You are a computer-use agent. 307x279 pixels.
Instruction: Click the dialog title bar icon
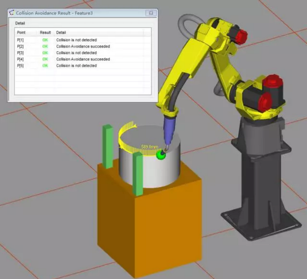pyautogui.click(x=12, y=13)
